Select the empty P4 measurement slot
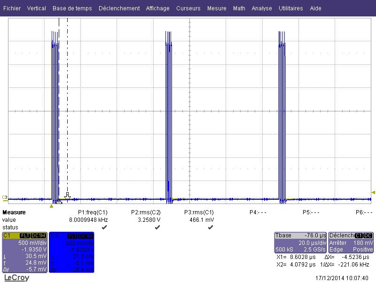This screenshot has height=282, width=376. 258,212
